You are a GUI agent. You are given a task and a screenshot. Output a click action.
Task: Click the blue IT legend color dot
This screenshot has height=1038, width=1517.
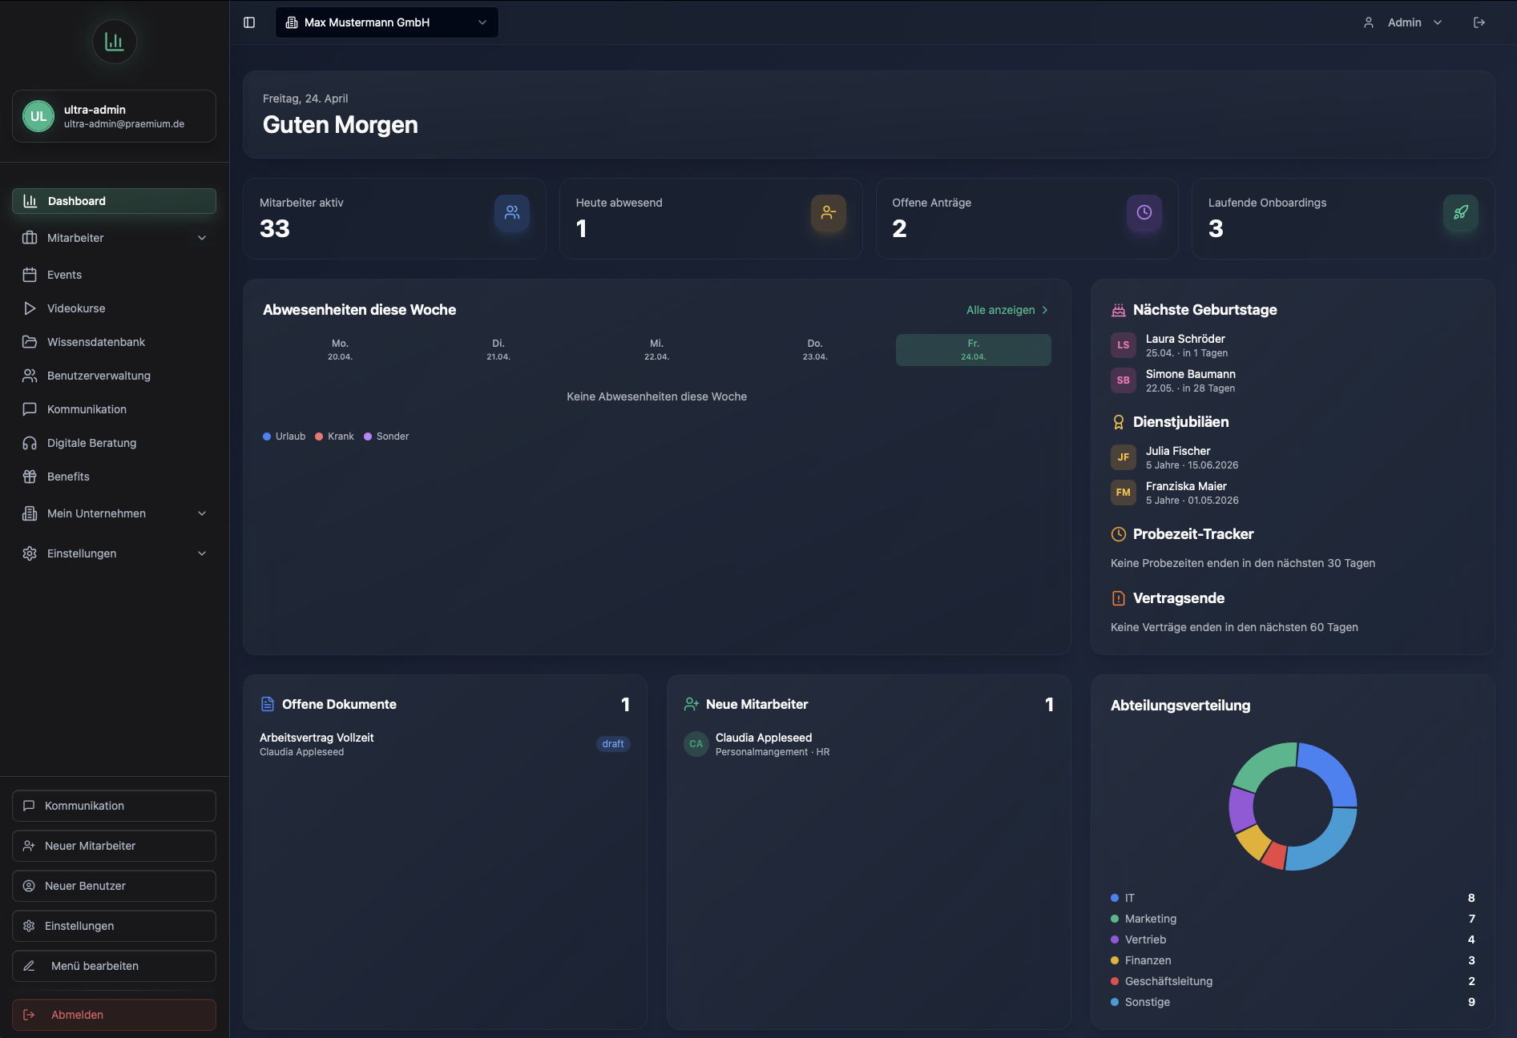pyautogui.click(x=1115, y=898)
